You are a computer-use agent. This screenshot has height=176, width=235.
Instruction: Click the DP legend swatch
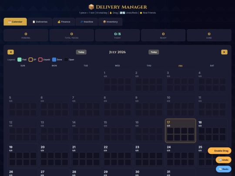[30, 60]
